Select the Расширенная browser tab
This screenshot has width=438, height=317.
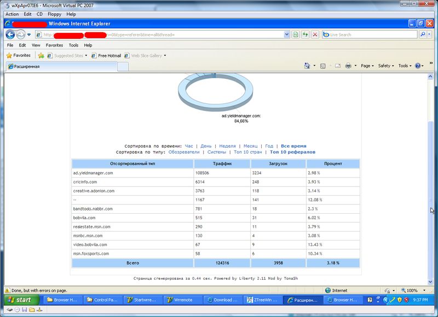click(61, 66)
